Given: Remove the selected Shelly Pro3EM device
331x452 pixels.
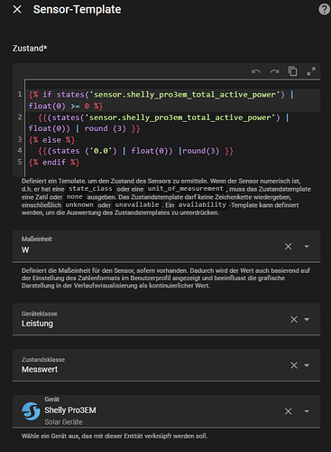Looking at the screenshot, I should pos(289,411).
